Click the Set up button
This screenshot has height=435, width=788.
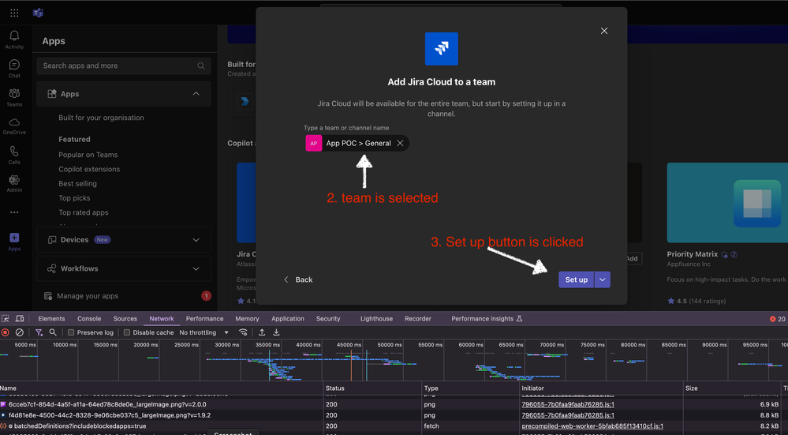577,279
